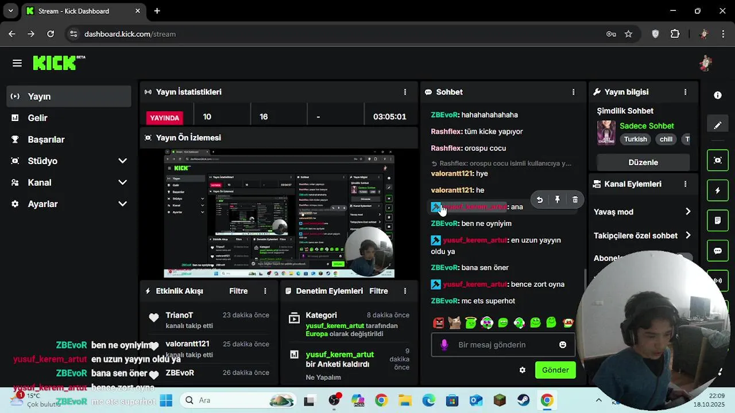The image size is (735, 413).
Task: Click the browser Reload button
Action: [x=51, y=34]
